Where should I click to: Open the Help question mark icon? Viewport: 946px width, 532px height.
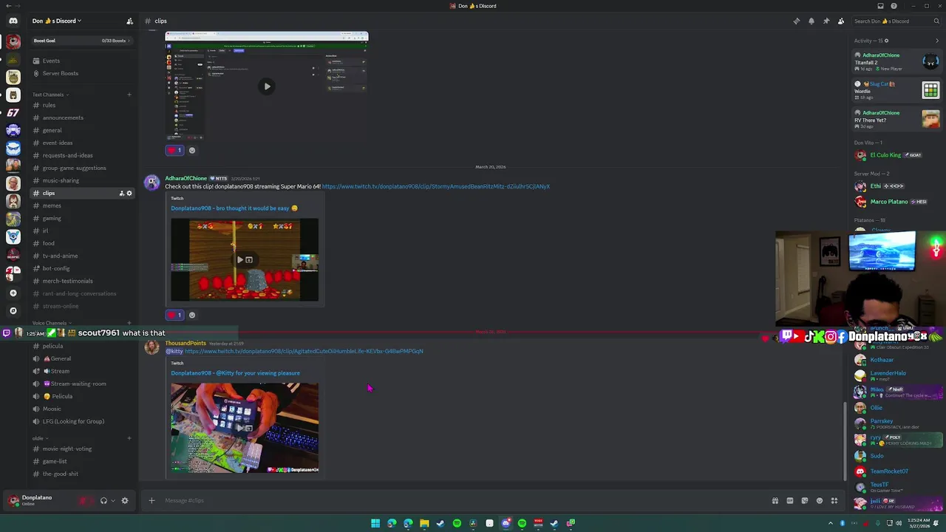tap(894, 6)
